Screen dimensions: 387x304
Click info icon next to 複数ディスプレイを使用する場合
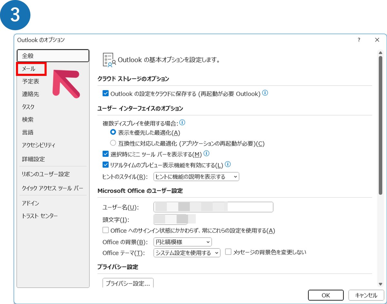coord(182,123)
